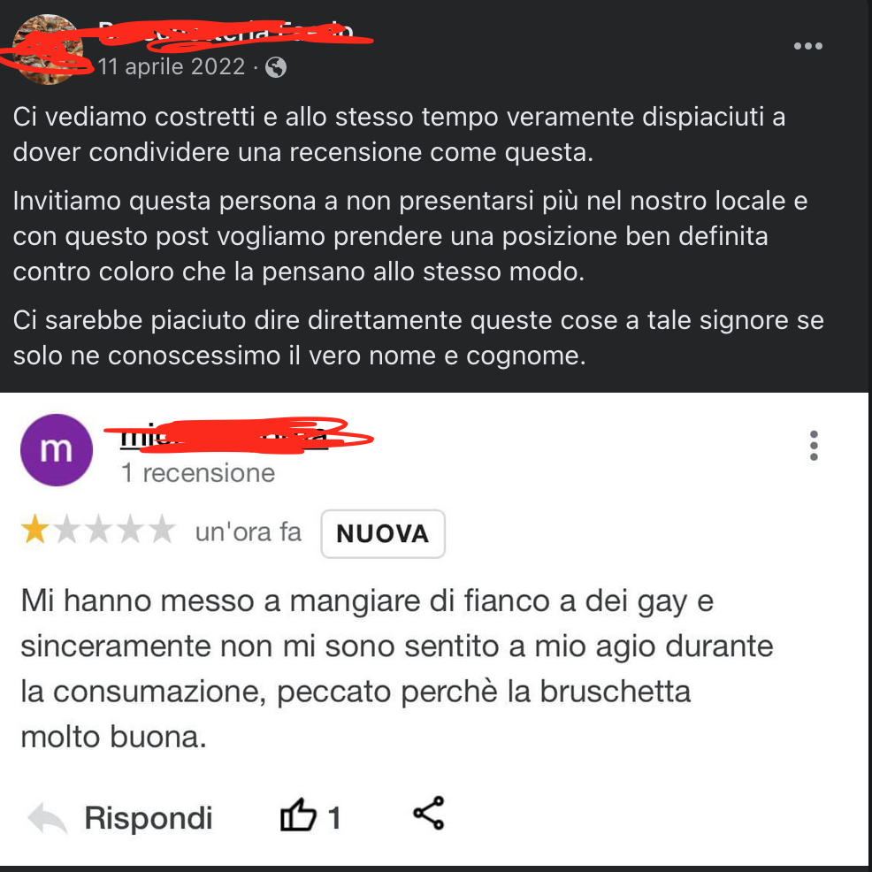Click the reply arrow icon

point(47,818)
